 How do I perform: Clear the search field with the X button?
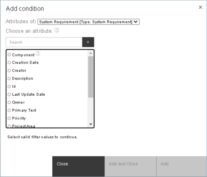click(x=88, y=42)
